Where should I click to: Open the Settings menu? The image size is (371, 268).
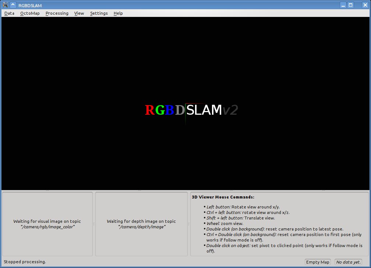tap(99, 13)
